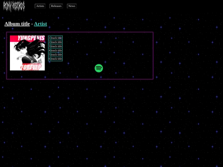
Task: Open the News section
Action: pyautogui.click(x=72, y=6)
